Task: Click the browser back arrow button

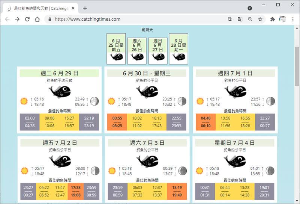Action: click(x=7, y=19)
